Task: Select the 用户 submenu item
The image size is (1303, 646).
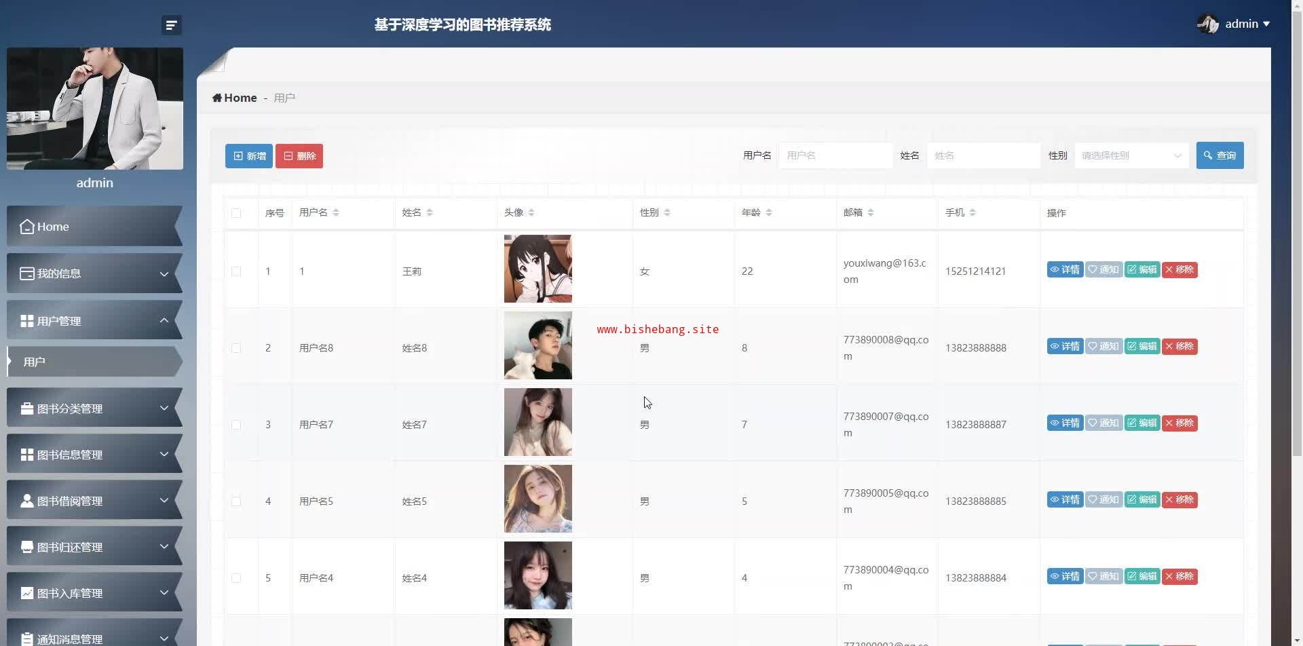Action: coord(95,362)
